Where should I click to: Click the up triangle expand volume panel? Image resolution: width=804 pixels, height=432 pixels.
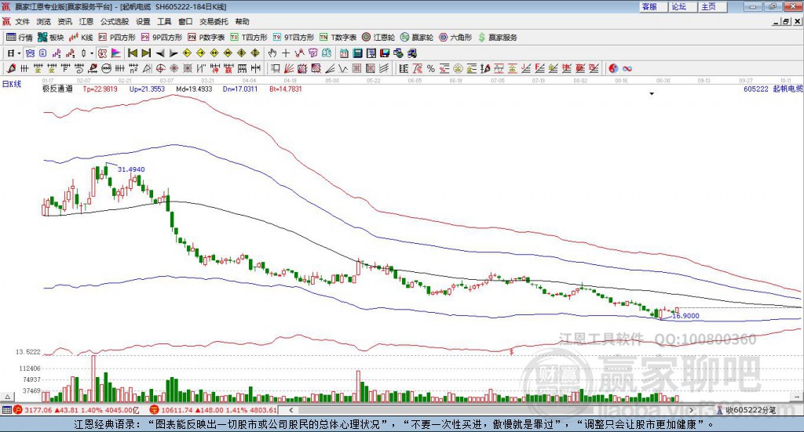point(7,397)
